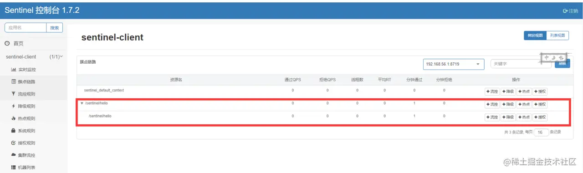Go to 首页 dashboard home
The image size is (583, 173).
[14, 43]
